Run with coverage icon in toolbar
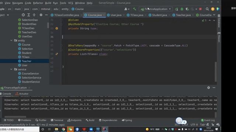The width and height of the screenshot is (236, 132). point(187,9)
